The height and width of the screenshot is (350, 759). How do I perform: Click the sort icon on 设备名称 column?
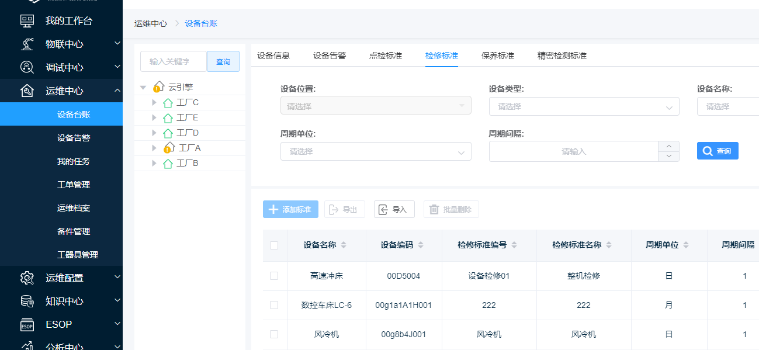tap(344, 245)
